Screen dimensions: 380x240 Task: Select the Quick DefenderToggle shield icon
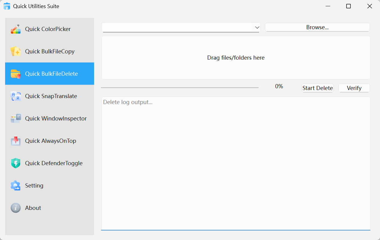pyautogui.click(x=16, y=163)
